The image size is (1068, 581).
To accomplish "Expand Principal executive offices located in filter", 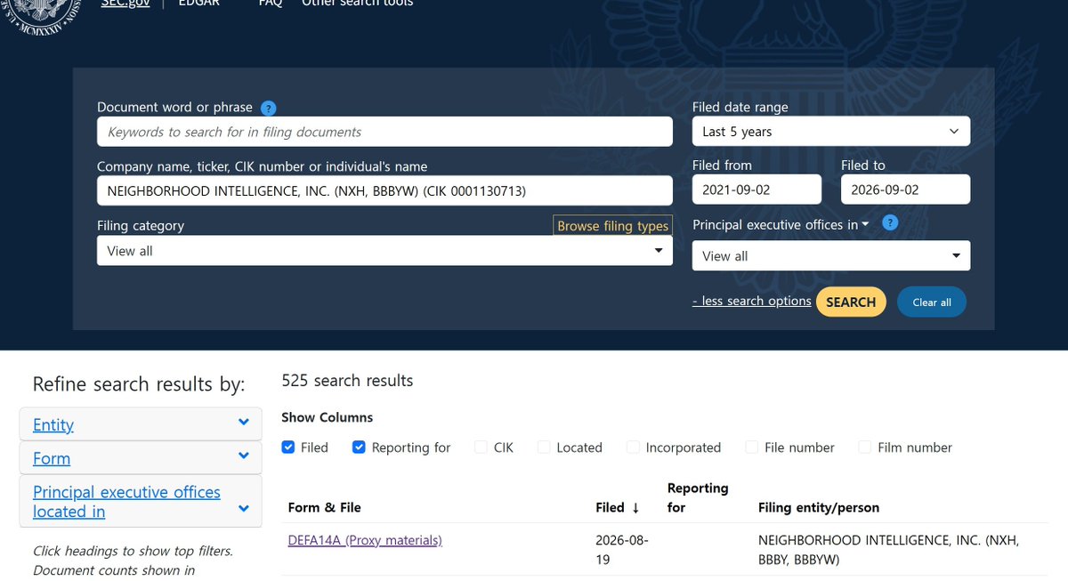I will coord(141,502).
